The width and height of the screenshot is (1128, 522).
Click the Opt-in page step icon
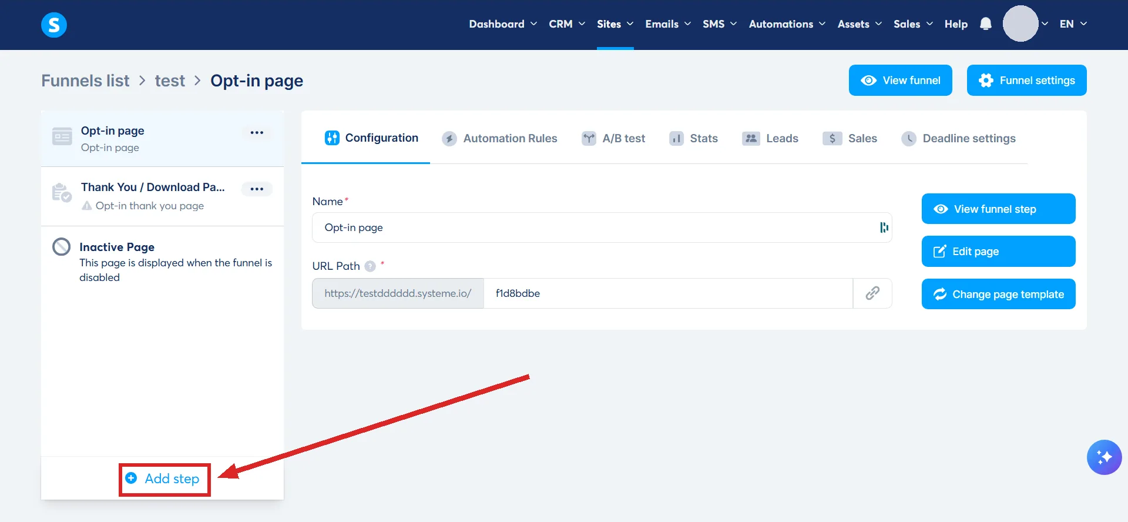pos(62,136)
